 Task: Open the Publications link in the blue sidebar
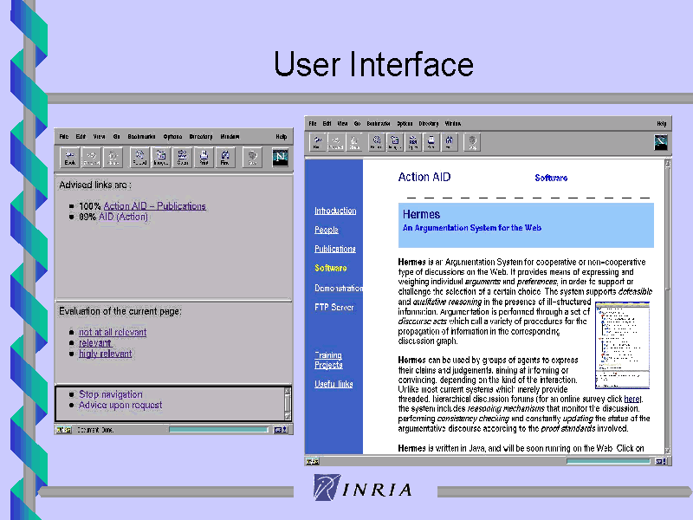point(335,249)
